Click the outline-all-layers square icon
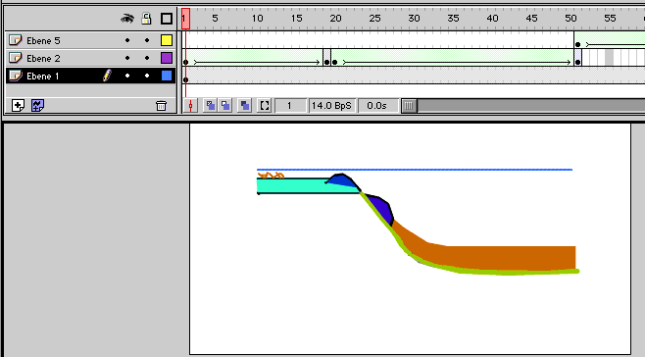The image size is (645, 357). [167, 19]
